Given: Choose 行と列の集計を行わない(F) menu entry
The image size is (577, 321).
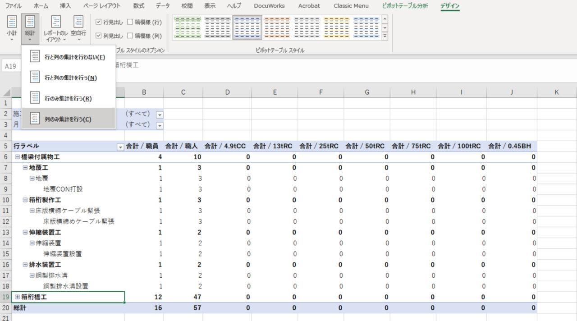Looking at the screenshot, I should pos(69,57).
